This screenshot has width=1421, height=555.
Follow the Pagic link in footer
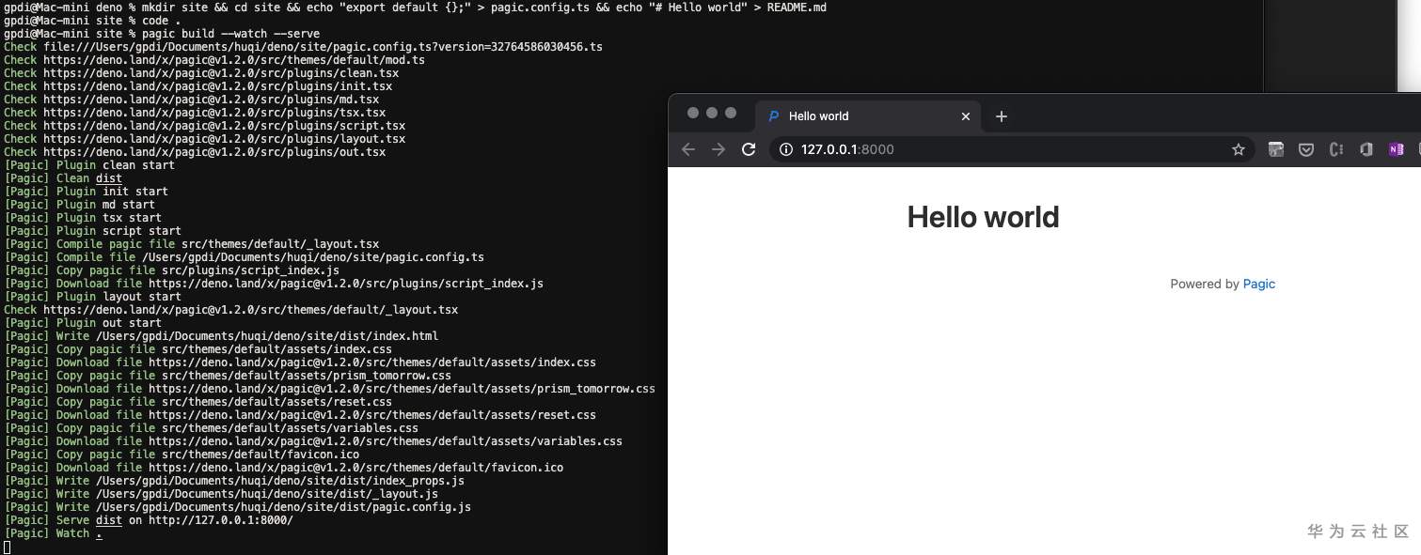coord(1259,284)
